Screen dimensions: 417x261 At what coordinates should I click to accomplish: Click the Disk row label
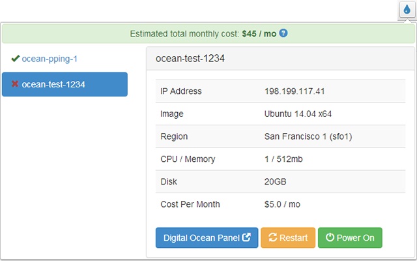pyautogui.click(x=169, y=182)
